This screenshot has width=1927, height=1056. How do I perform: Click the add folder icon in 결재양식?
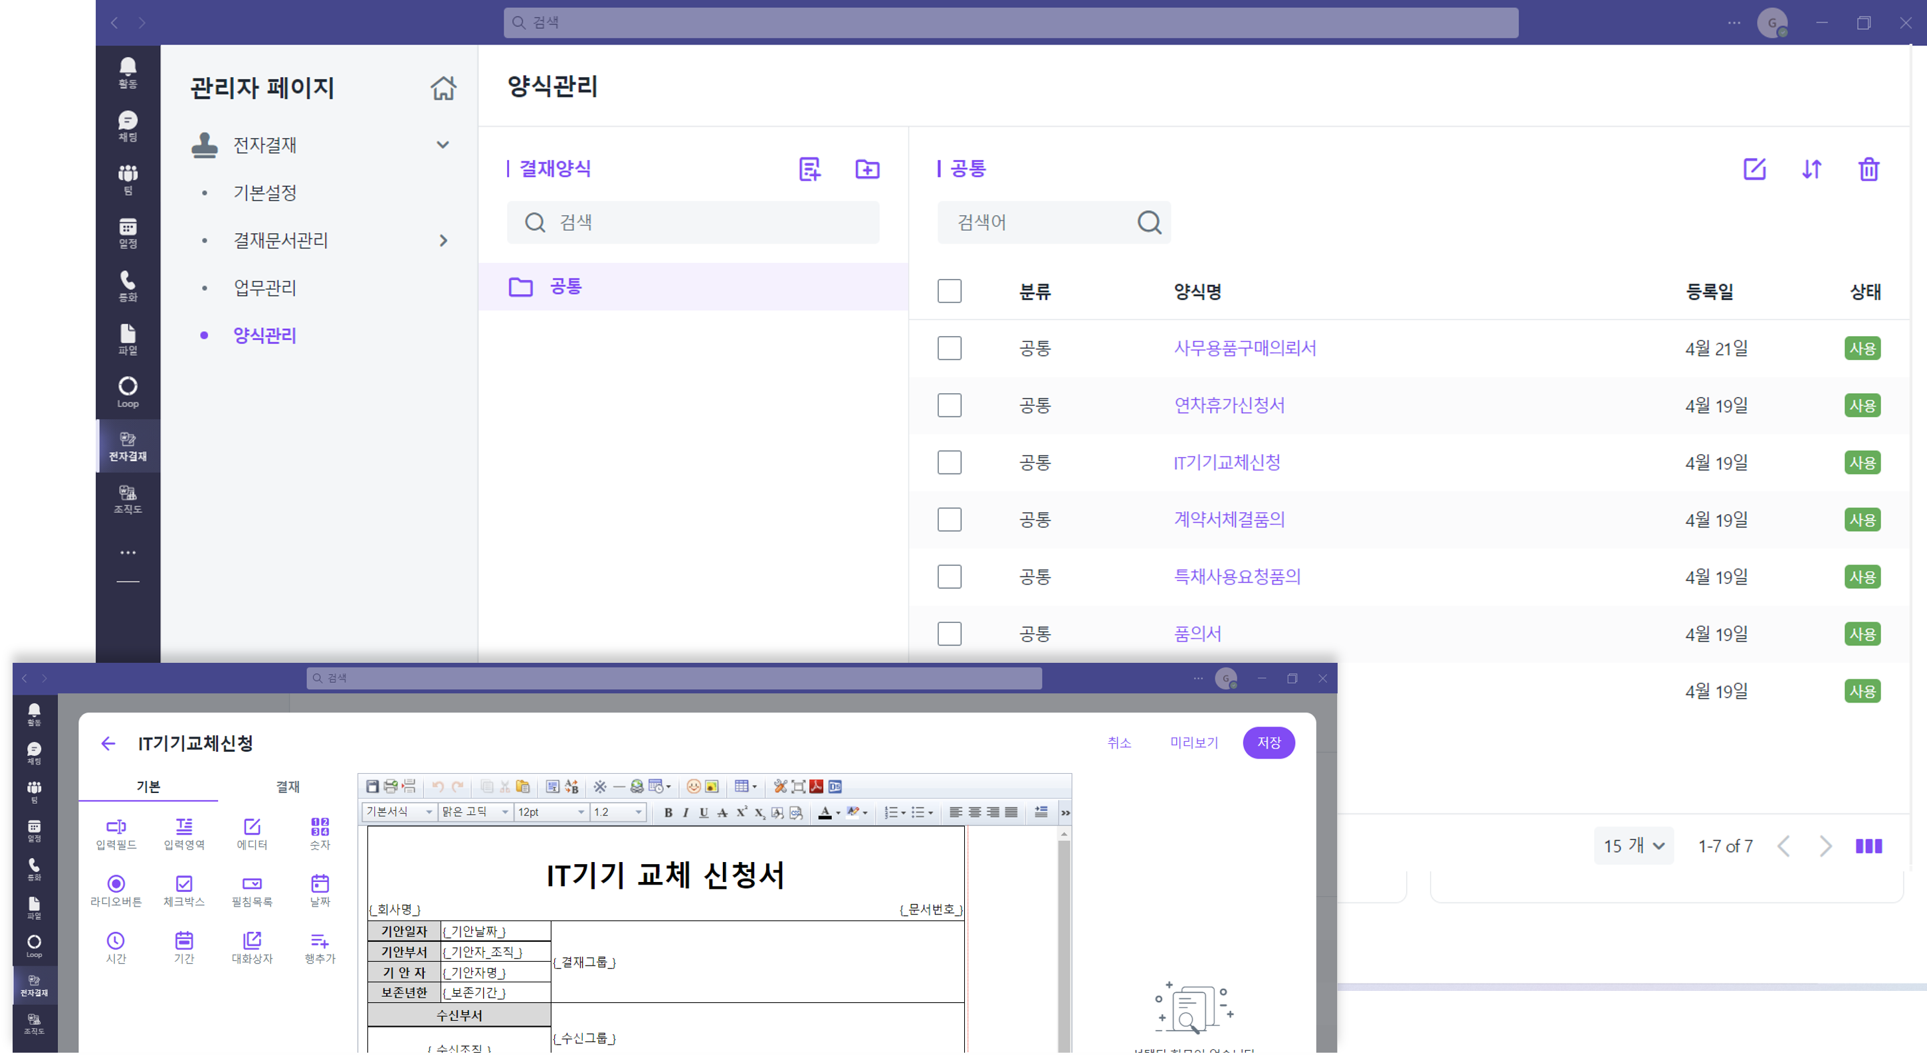pyautogui.click(x=867, y=169)
